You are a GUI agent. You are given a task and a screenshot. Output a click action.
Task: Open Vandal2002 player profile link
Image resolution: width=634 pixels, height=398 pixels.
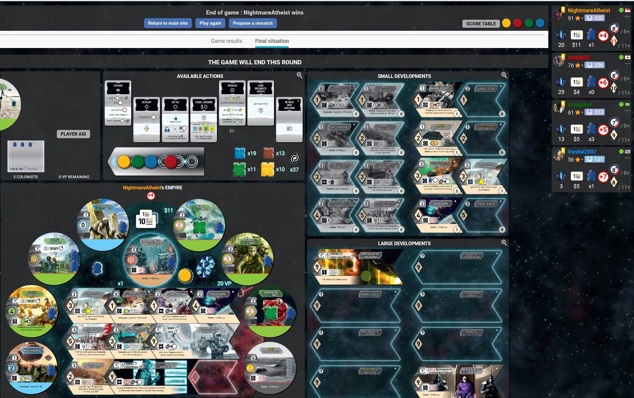582,152
